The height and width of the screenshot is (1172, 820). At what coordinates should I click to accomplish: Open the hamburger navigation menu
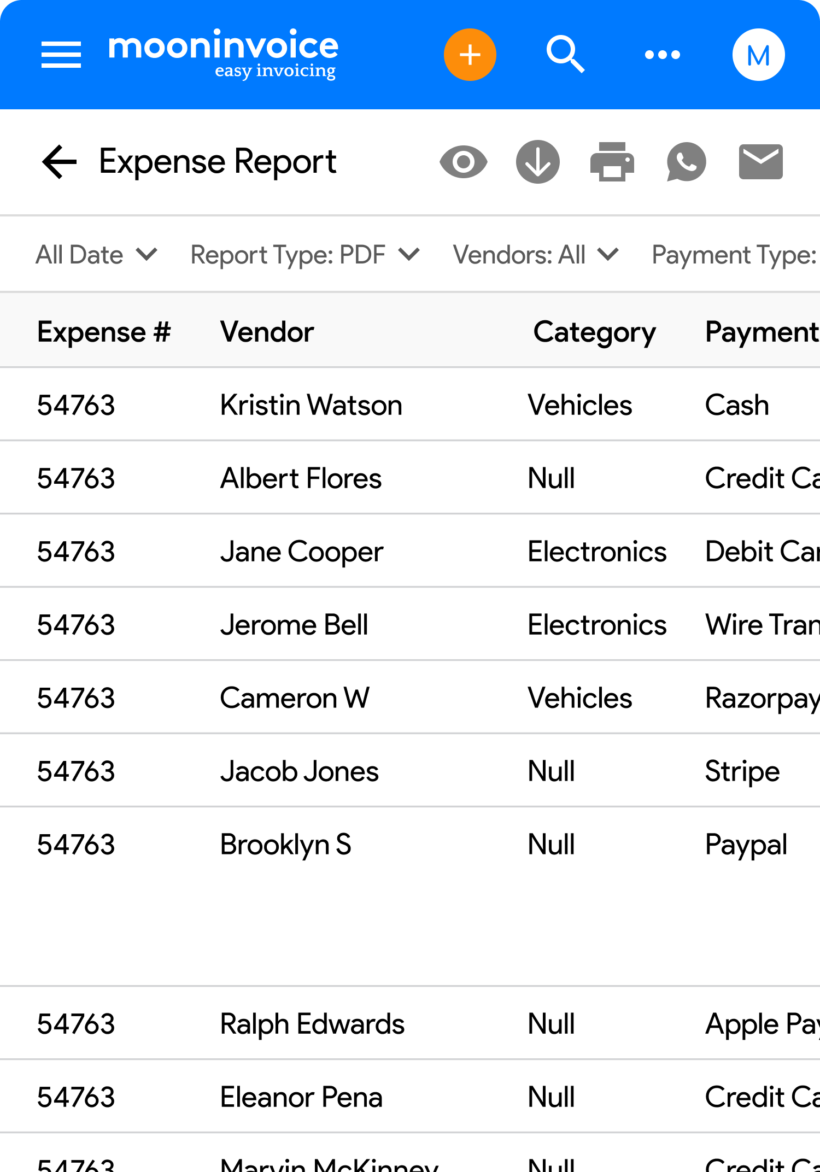[61, 55]
